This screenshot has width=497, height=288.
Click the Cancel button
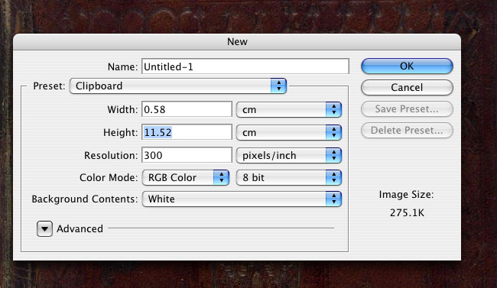click(x=407, y=87)
